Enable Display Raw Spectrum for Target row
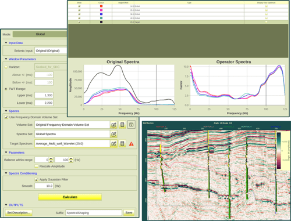 pyautogui.click(x=267, y=22)
